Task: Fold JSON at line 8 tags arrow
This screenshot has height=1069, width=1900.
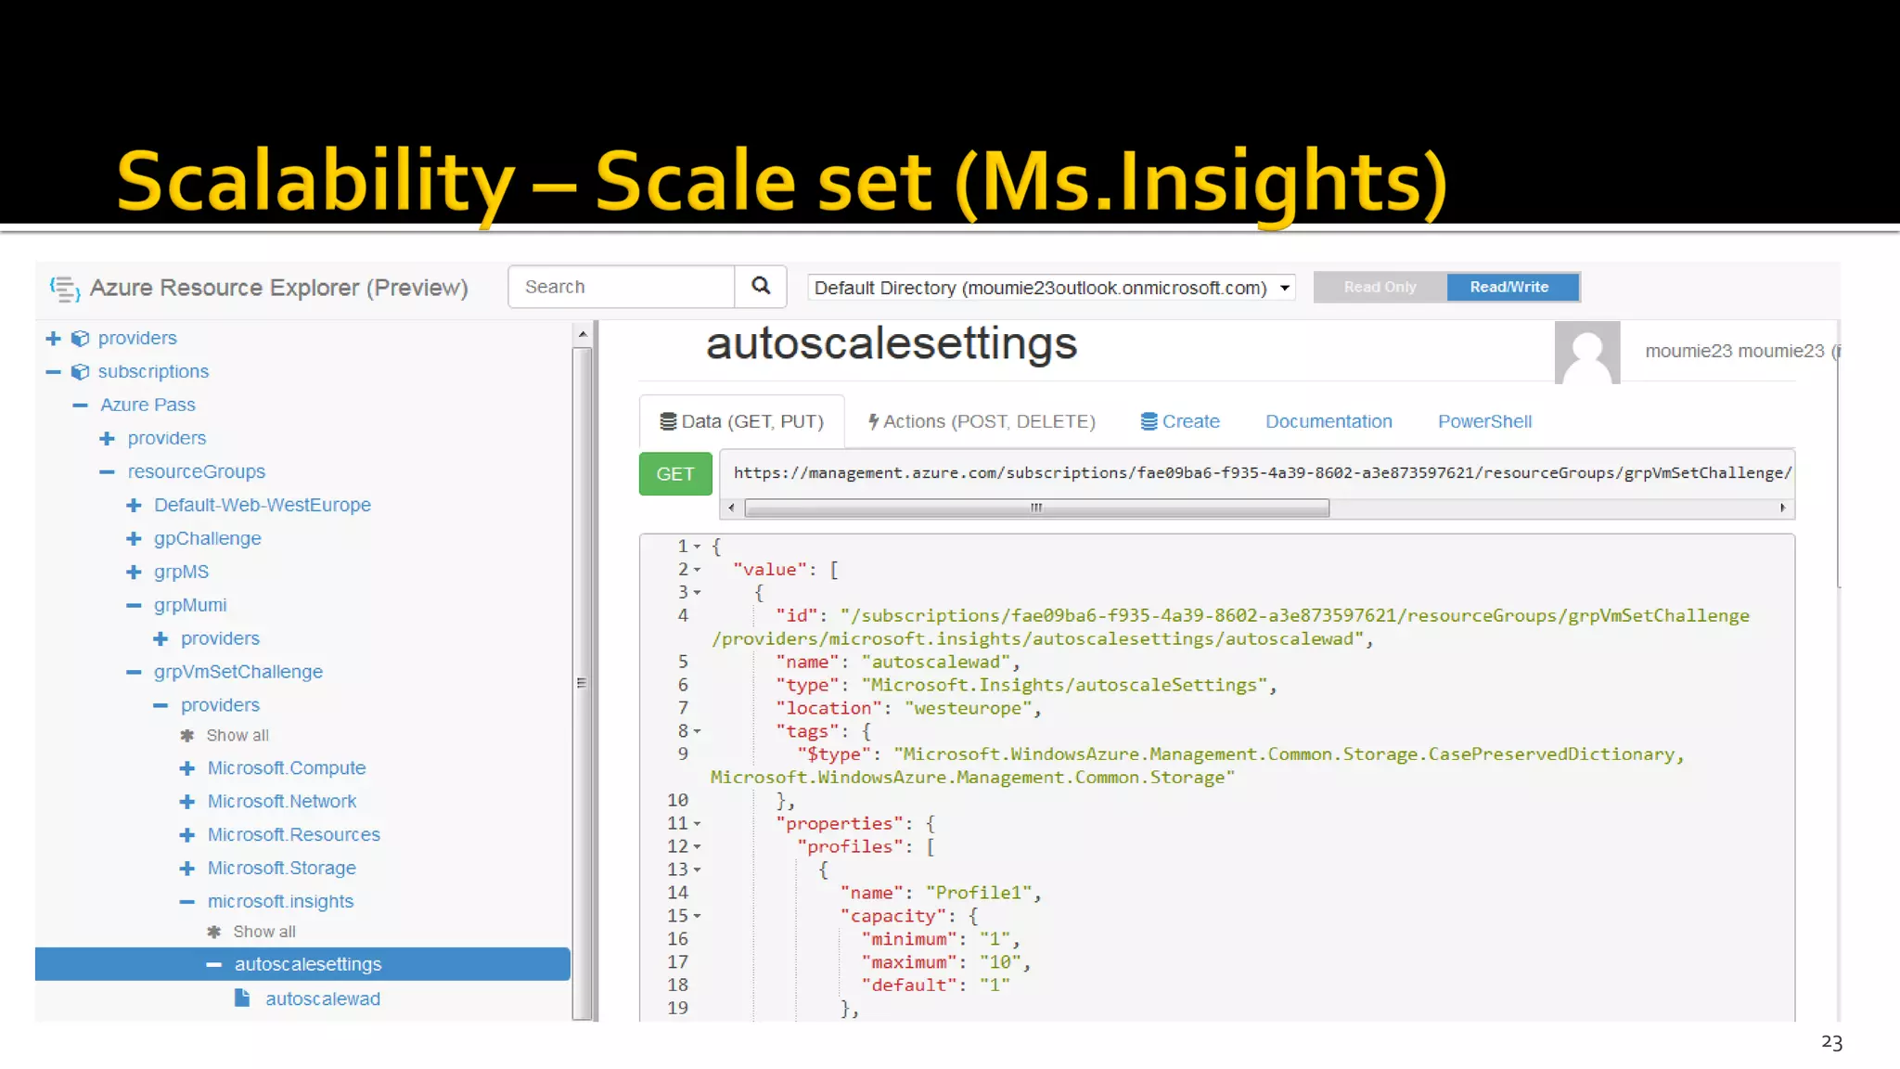Action: click(697, 732)
